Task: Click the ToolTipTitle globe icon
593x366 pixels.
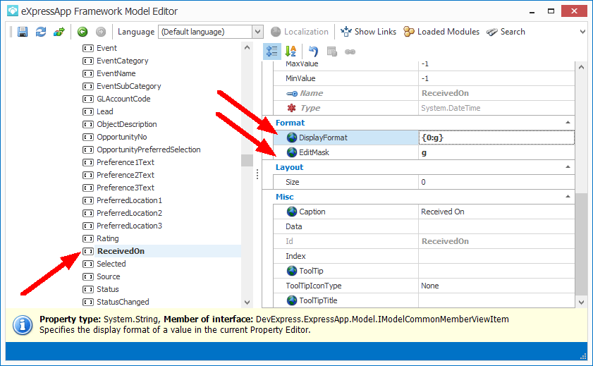Action: coord(292,300)
